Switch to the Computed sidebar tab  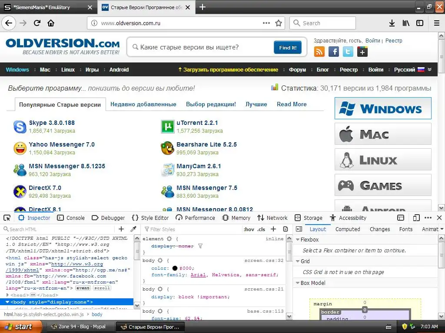tap(348, 229)
